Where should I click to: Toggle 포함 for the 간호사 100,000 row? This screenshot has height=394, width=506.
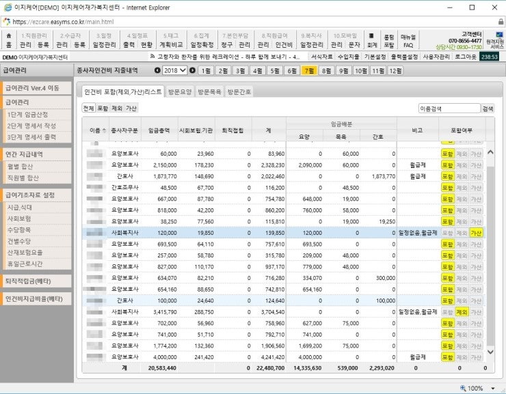(448, 300)
